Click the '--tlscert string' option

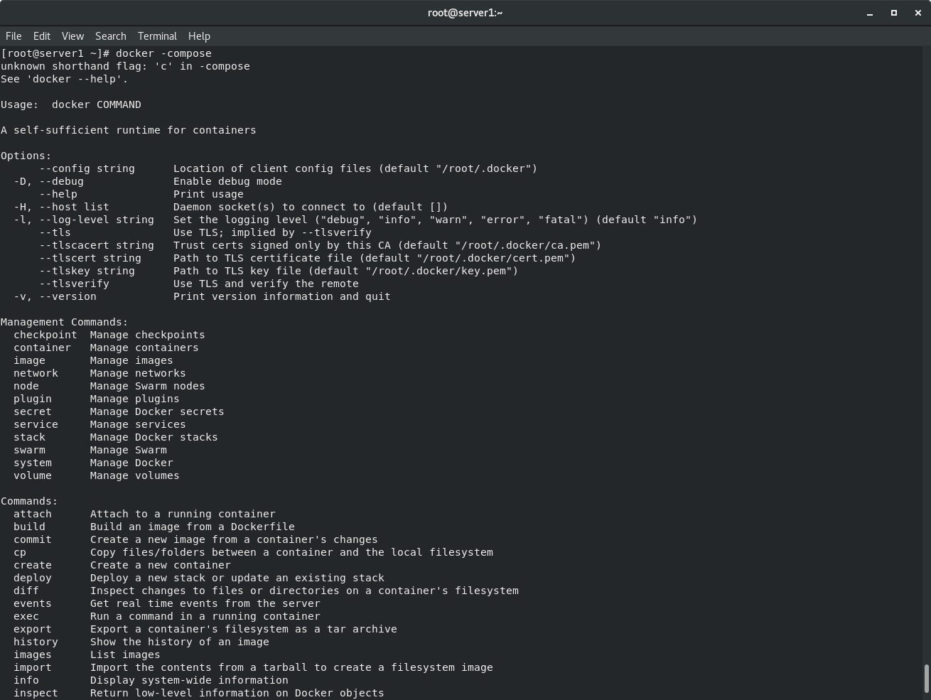click(x=90, y=258)
